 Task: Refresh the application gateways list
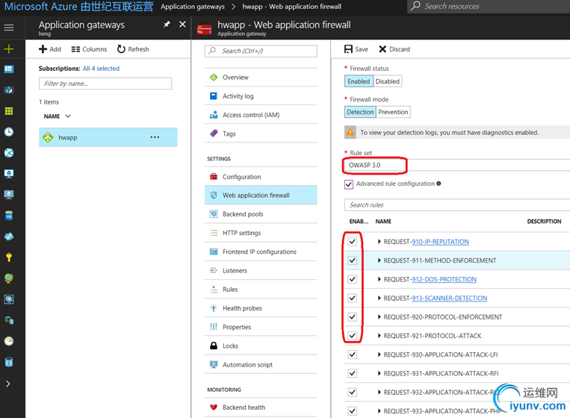point(133,49)
